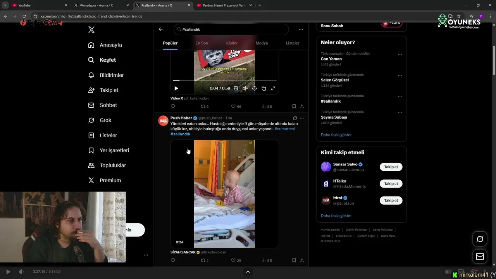The height and width of the screenshot is (279, 496).
Task: Open Yer İşaretleri bookmarks
Action: [108, 150]
